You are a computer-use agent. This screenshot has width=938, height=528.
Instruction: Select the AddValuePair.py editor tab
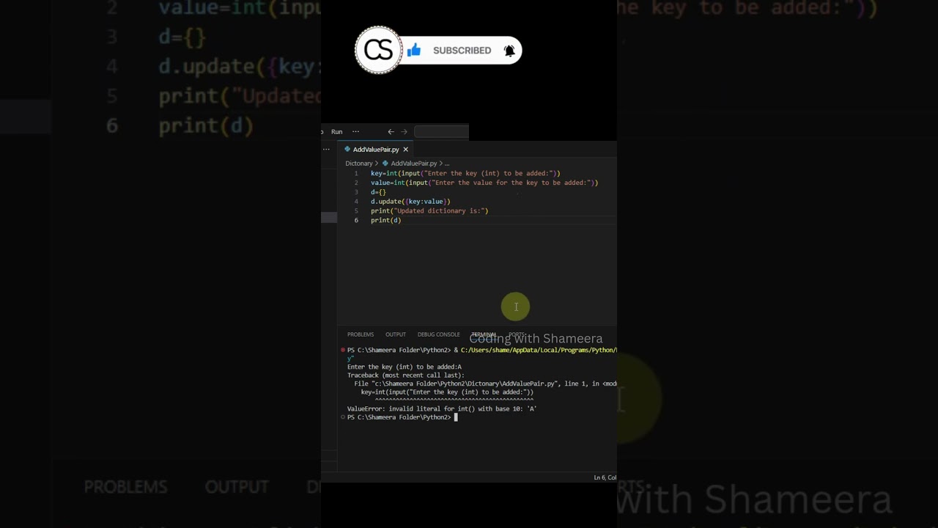click(376, 150)
